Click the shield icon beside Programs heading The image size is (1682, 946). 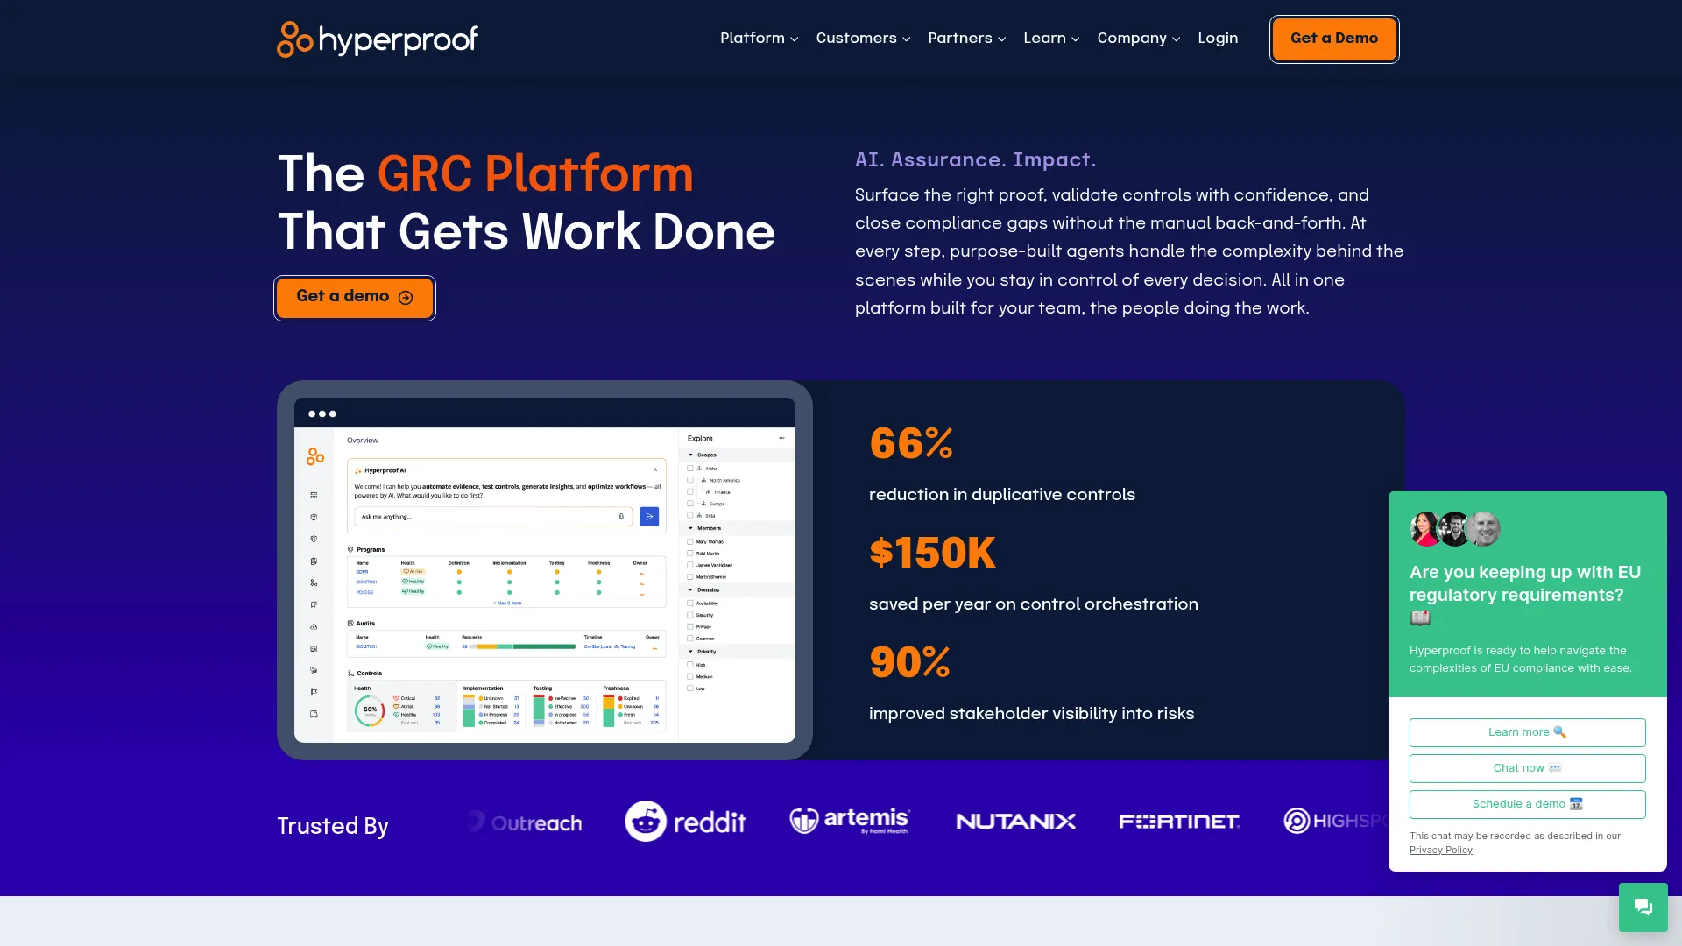pyautogui.click(x=350, y=550)
